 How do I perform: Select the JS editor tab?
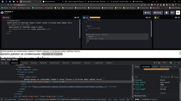[156, 18]
